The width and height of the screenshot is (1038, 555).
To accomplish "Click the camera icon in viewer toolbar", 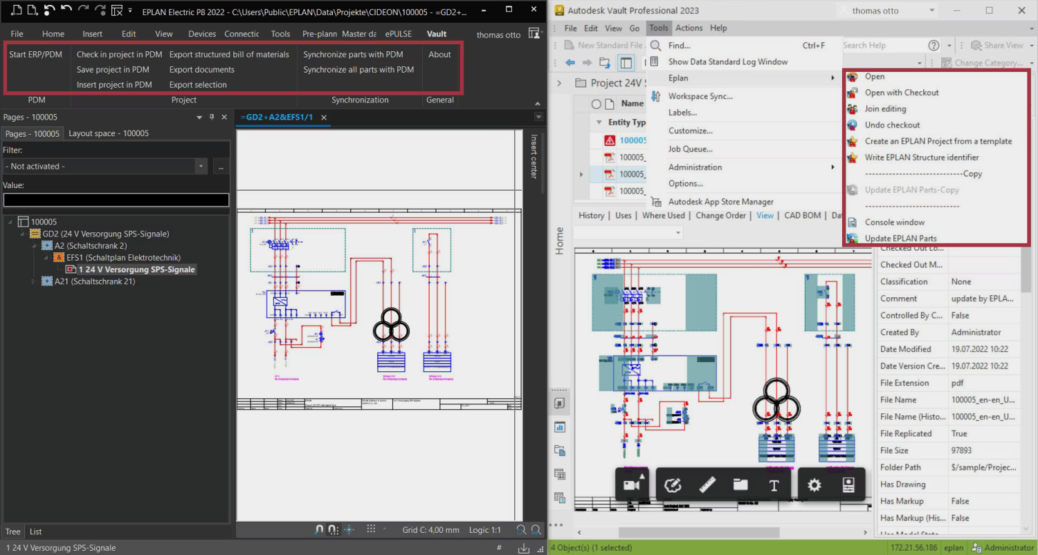I will [x=631, y=485].
